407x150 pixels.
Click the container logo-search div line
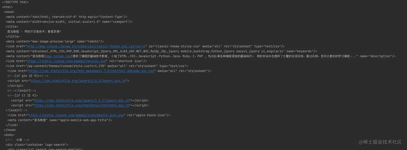point(37,145)
